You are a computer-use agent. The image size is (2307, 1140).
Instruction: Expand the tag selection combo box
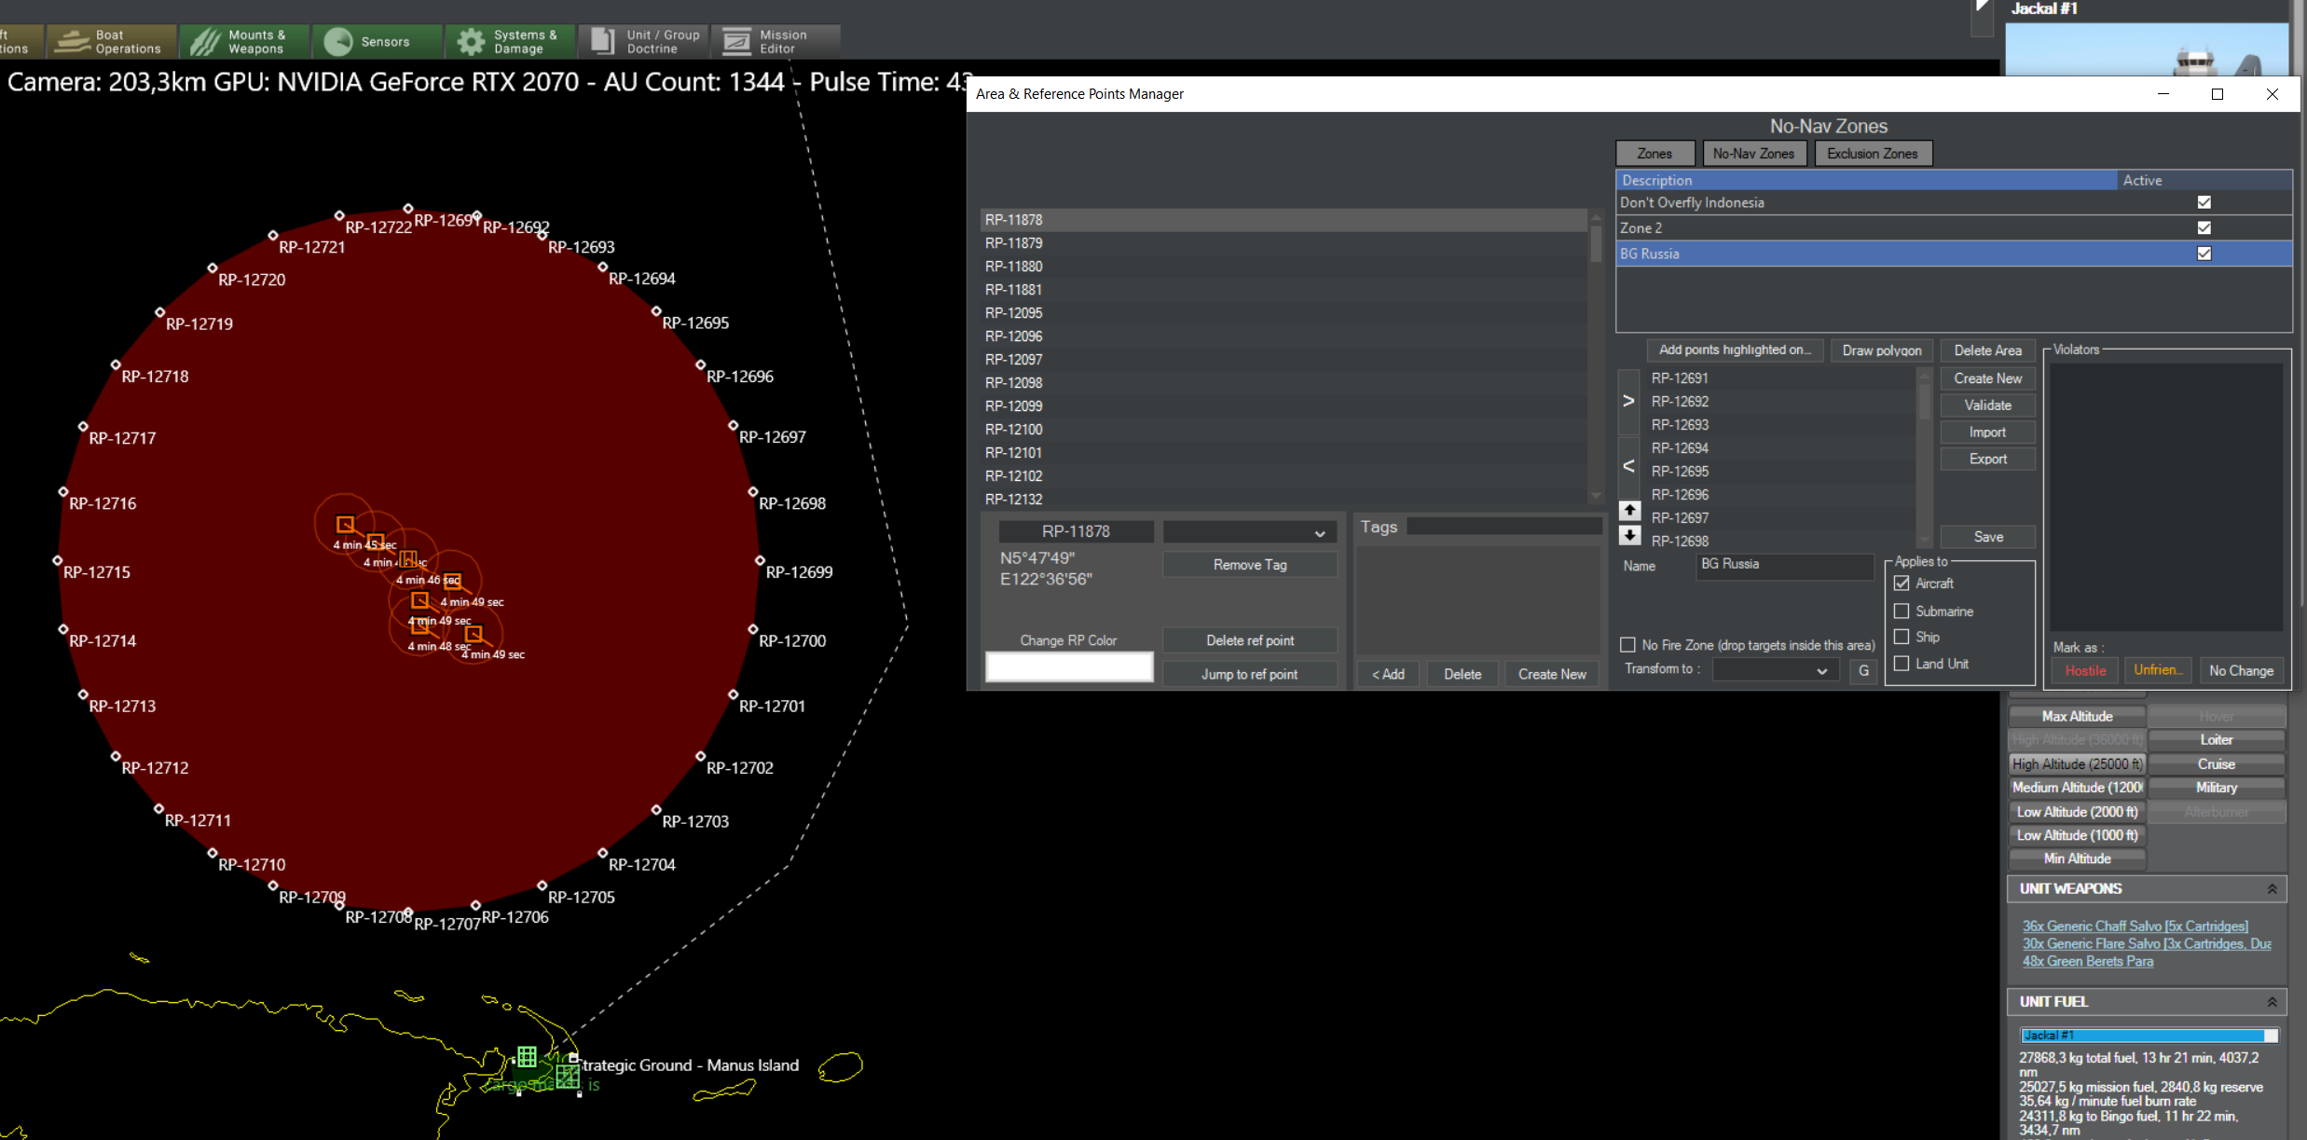[x=1319, y=533]
